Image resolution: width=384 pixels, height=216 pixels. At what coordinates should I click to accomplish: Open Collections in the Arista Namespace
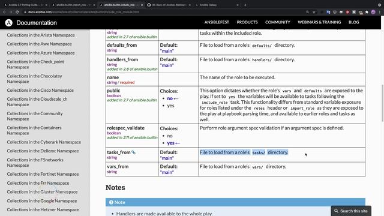click(41, 35)
